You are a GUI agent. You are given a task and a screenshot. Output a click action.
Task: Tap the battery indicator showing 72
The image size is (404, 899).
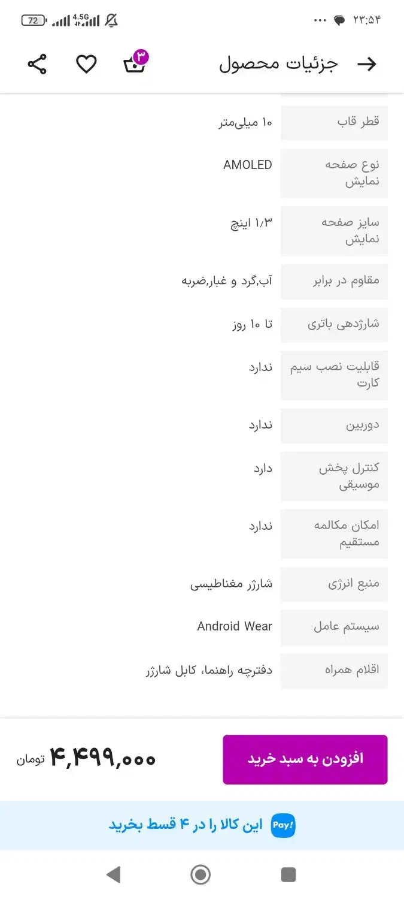click(33, 20)
